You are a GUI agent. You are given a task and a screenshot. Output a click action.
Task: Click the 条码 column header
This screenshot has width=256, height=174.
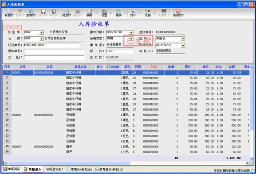point(49,67)
